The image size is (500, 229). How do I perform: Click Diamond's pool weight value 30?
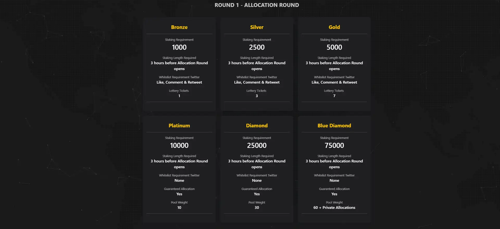click(257, 207)
